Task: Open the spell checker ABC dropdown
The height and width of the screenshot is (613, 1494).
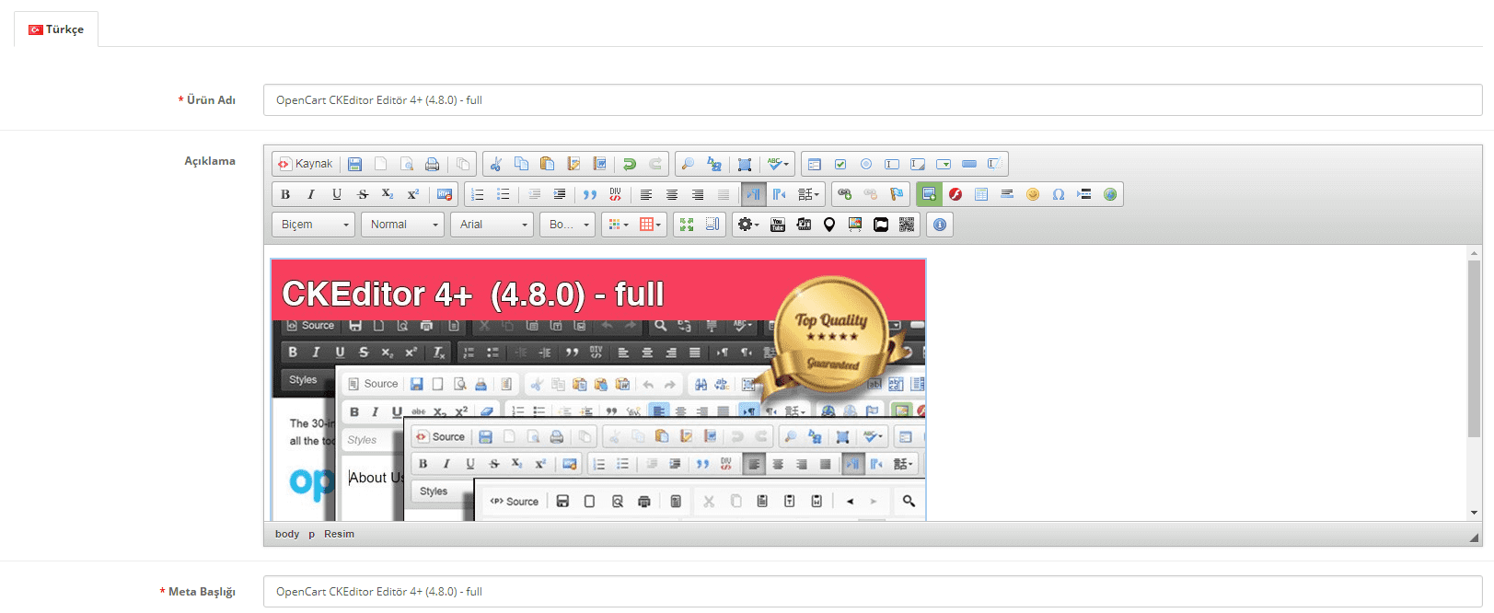Action: point(778,164)
